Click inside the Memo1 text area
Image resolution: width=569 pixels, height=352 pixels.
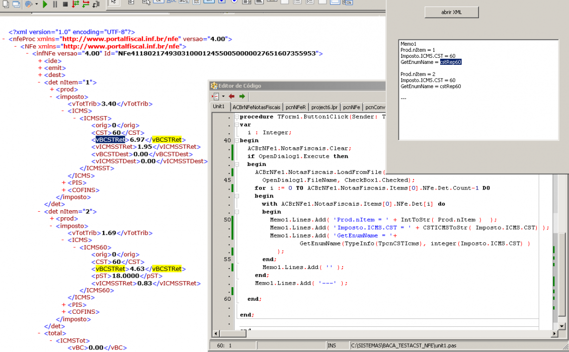[478, 90]
